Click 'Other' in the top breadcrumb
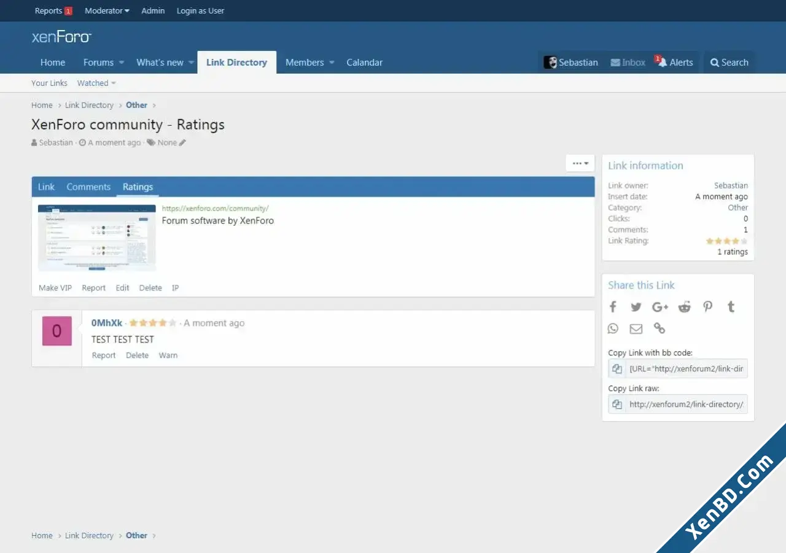 136,106
